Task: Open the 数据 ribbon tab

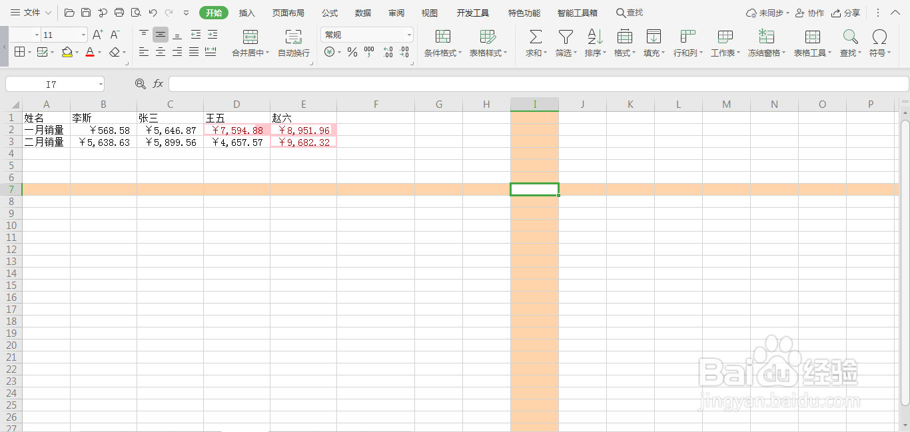Action: pos(362,12)
